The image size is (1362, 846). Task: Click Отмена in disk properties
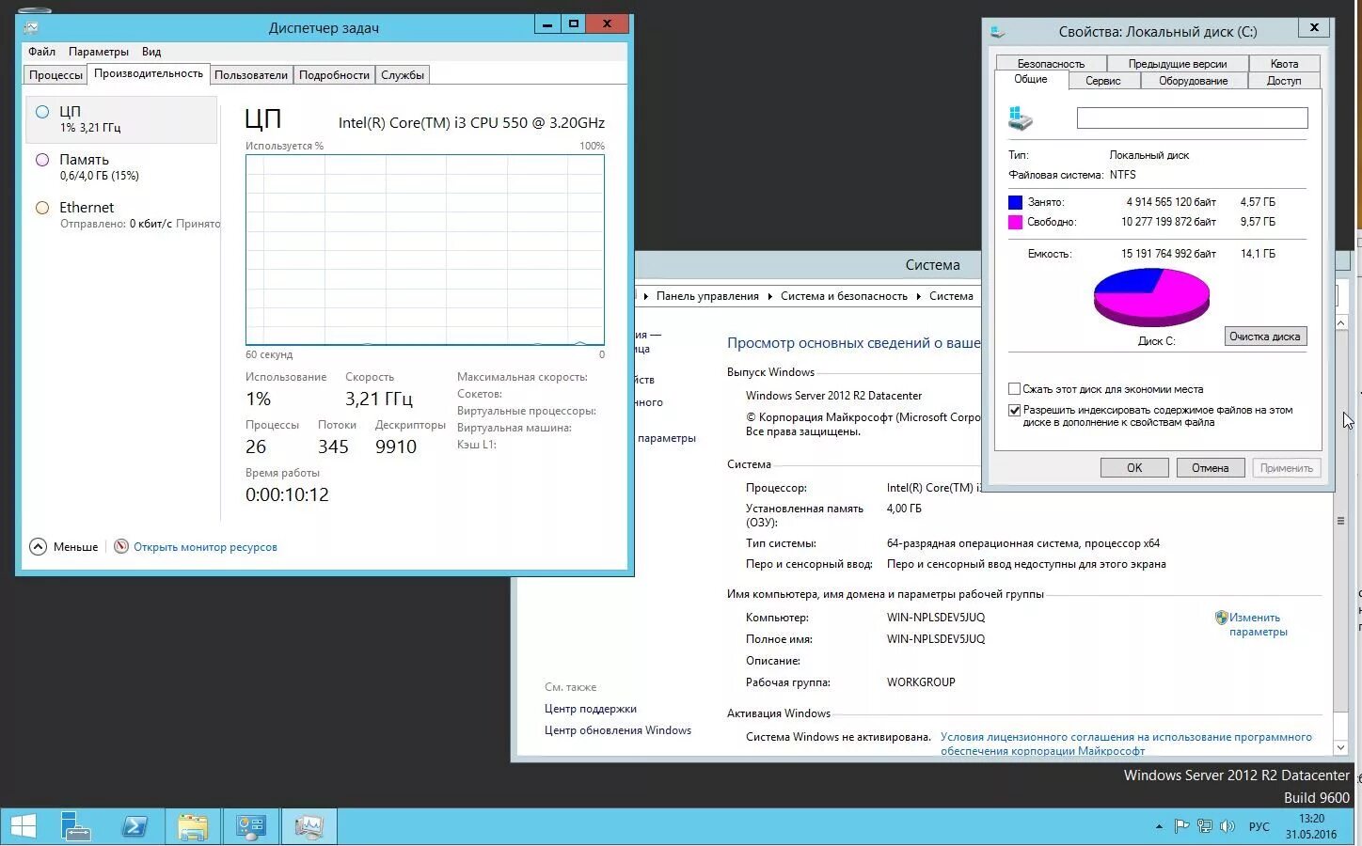point(1211,468)
